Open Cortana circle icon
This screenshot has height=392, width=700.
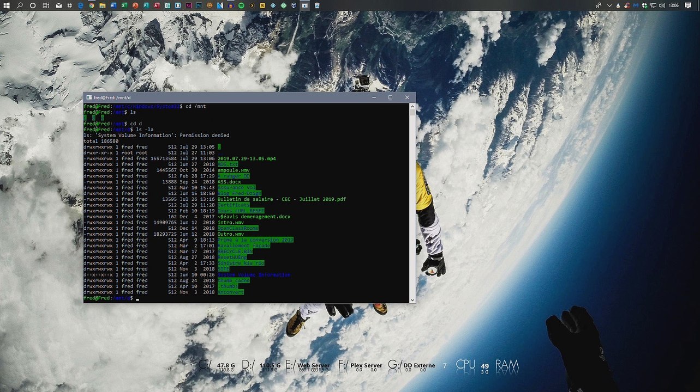click(x=33, y=5)
